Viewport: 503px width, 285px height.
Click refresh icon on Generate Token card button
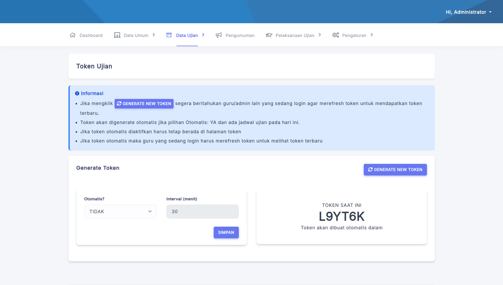(370, 170)
